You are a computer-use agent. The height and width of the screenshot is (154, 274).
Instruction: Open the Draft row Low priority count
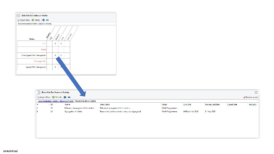[x=61, y=44]
